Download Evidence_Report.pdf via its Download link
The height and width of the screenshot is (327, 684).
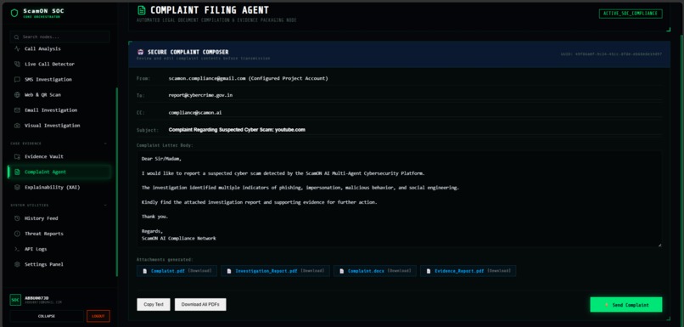[499, 271]
